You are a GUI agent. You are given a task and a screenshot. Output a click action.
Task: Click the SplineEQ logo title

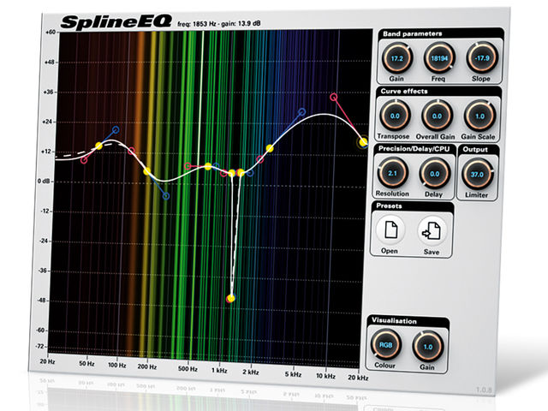pos(116,21)
